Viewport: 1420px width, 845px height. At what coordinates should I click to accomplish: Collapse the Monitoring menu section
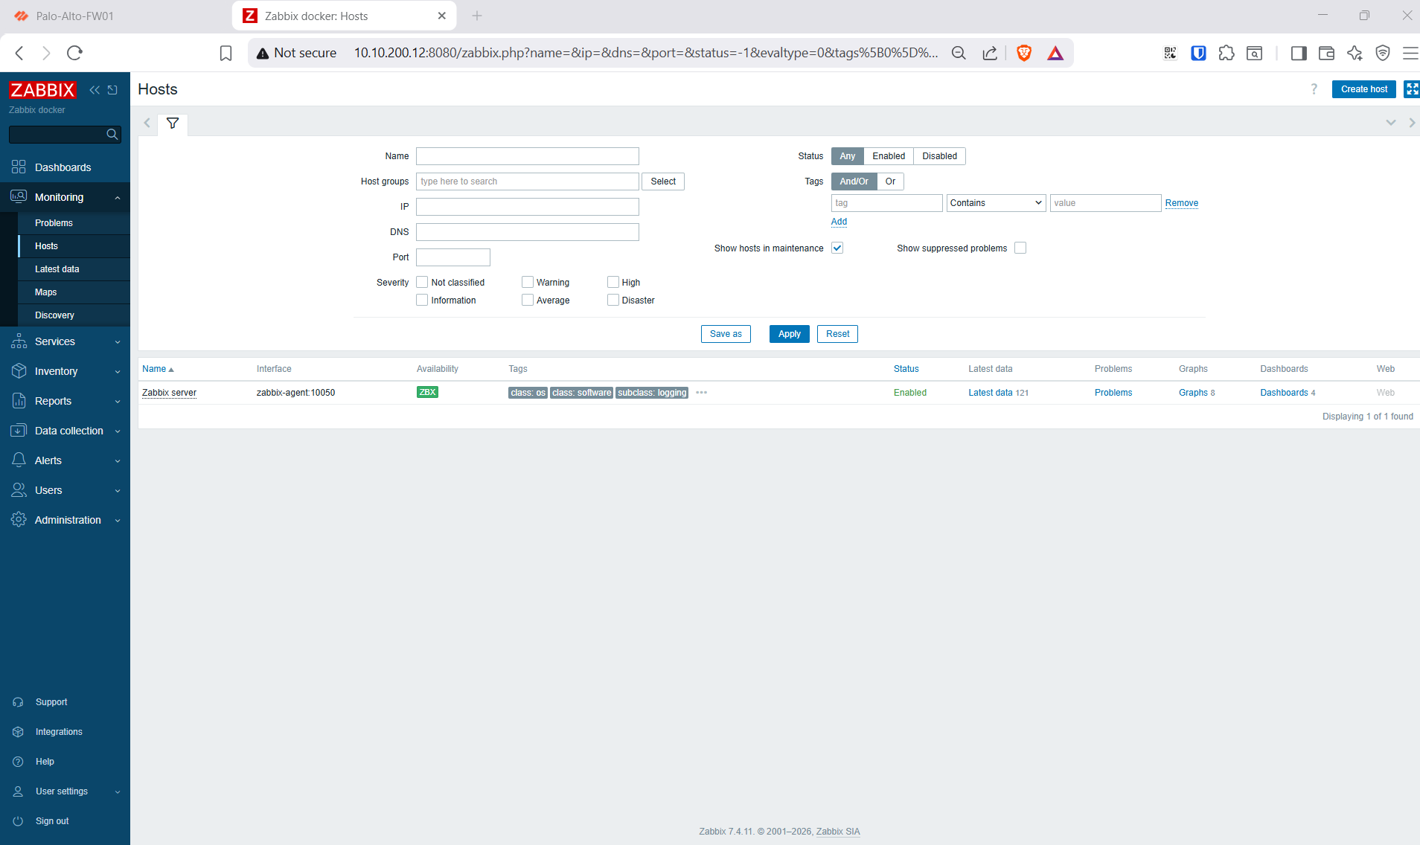[65, 197]
